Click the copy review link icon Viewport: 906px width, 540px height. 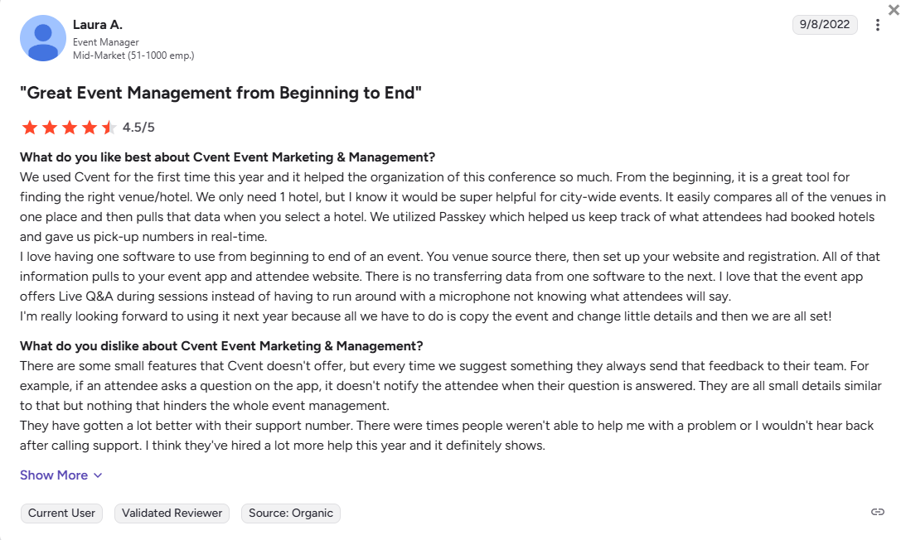878,512
